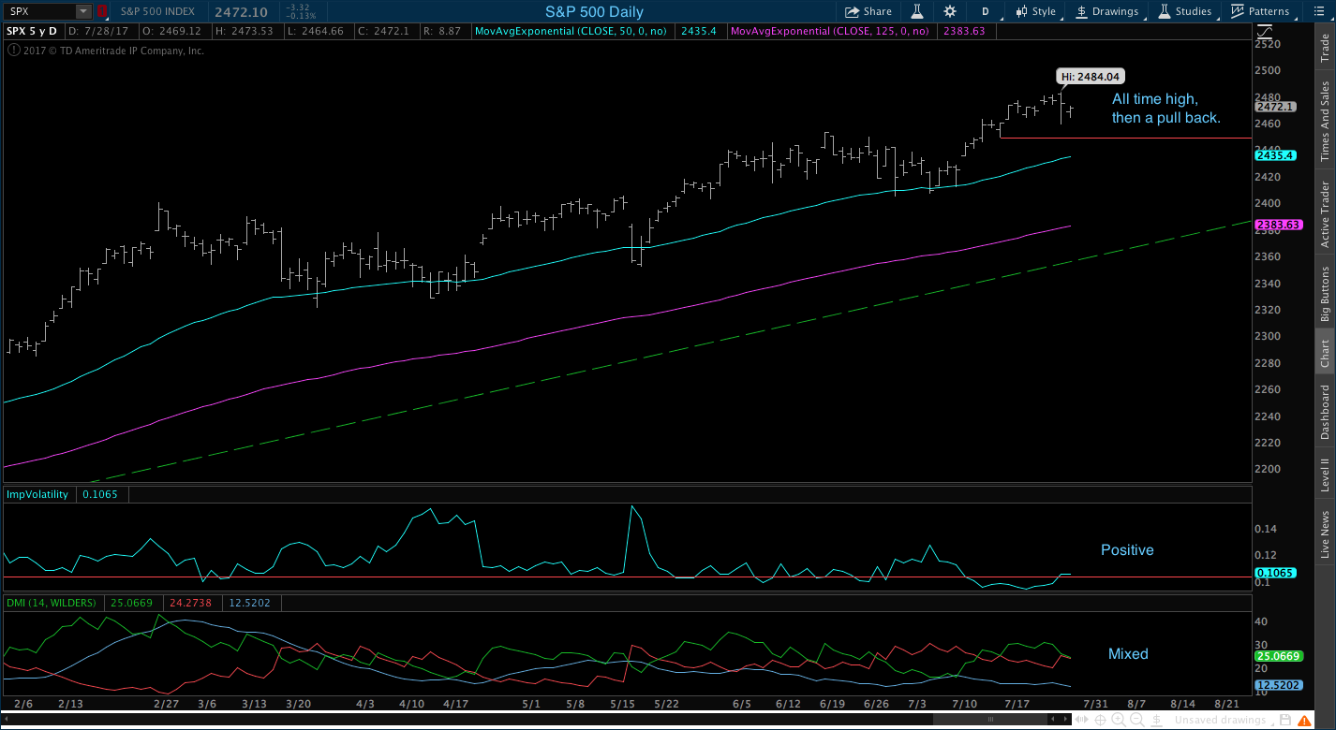
Task: Open the Dashboard sidebar tab
Action: click(x=1325, y=412)
